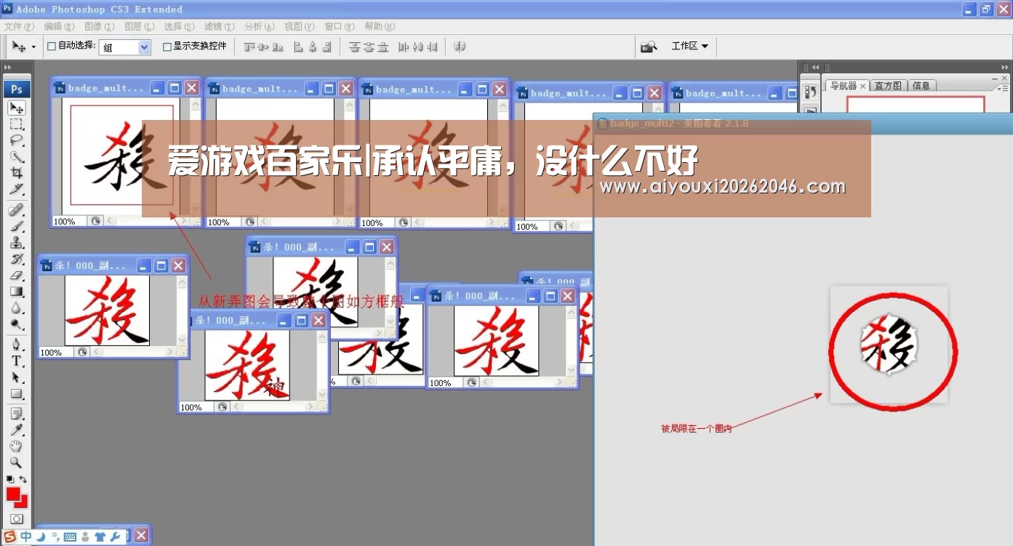The image size is (1013, 546).
Task: Select the Blur tool
Action: point(16,308)
